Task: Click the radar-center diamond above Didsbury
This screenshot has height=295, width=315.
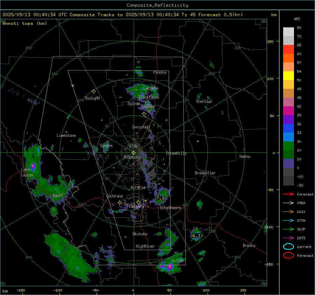Action: click(133, 153)
